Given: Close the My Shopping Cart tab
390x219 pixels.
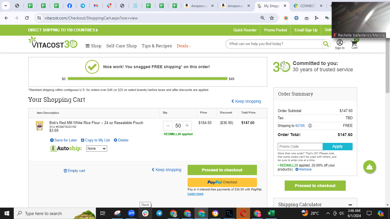Looking at the screenshot, I should tap(285, 6).
